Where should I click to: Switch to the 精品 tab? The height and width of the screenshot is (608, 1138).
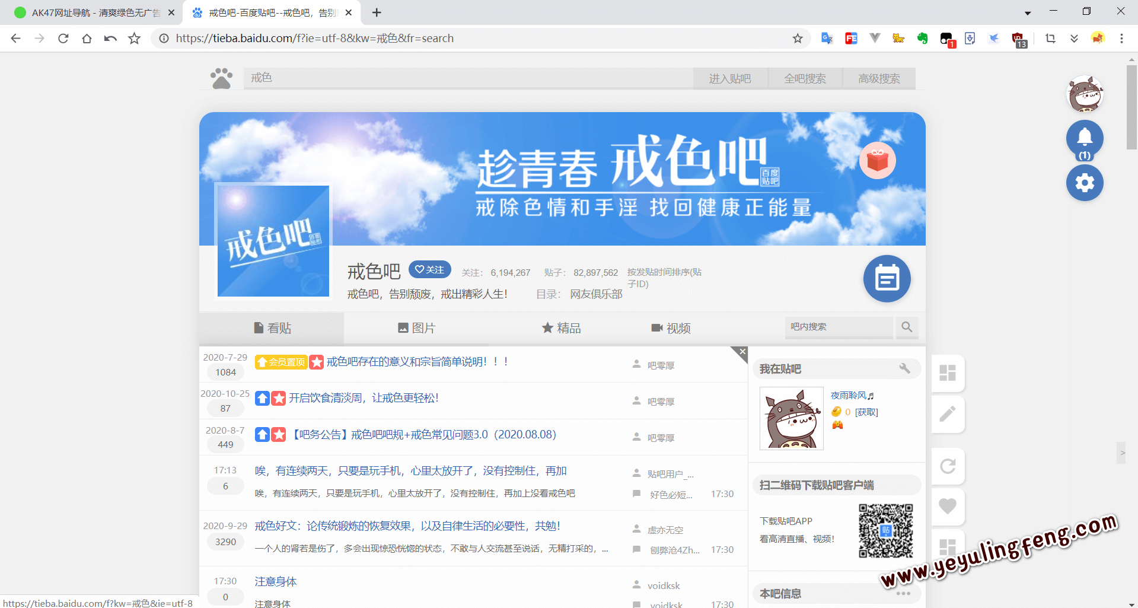tap(561, 328)
